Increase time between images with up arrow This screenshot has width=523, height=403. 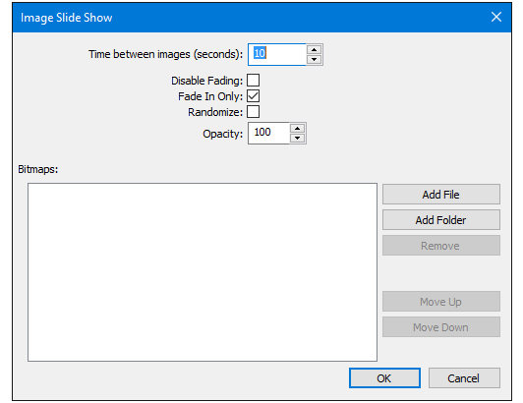tap(314, 50)
